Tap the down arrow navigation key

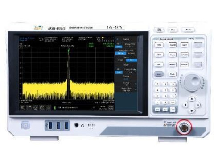tap(192, 111)
